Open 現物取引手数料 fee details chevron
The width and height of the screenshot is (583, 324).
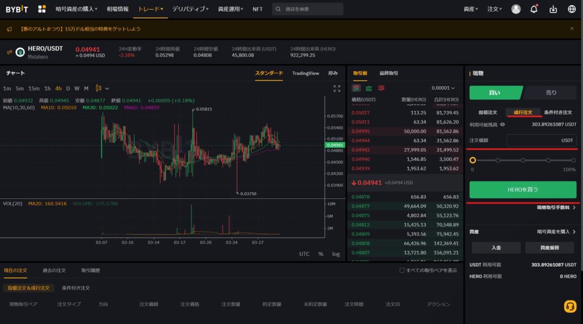574,207
